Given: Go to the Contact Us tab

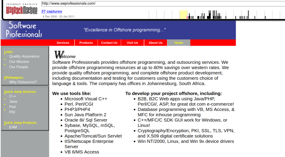Looking at the screenshot, I should pos(109,43).
